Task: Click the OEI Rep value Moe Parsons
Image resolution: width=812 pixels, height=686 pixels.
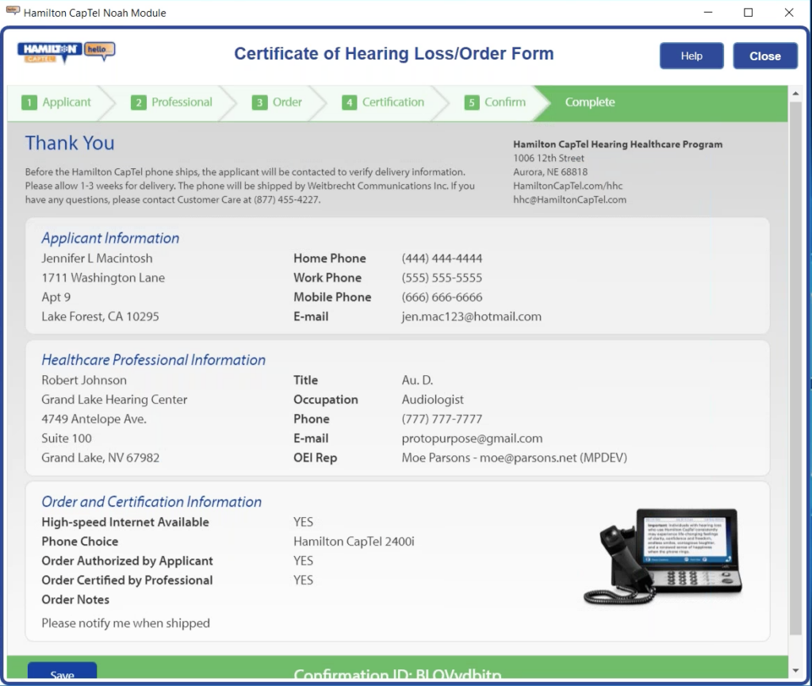Action: (514, 458)
